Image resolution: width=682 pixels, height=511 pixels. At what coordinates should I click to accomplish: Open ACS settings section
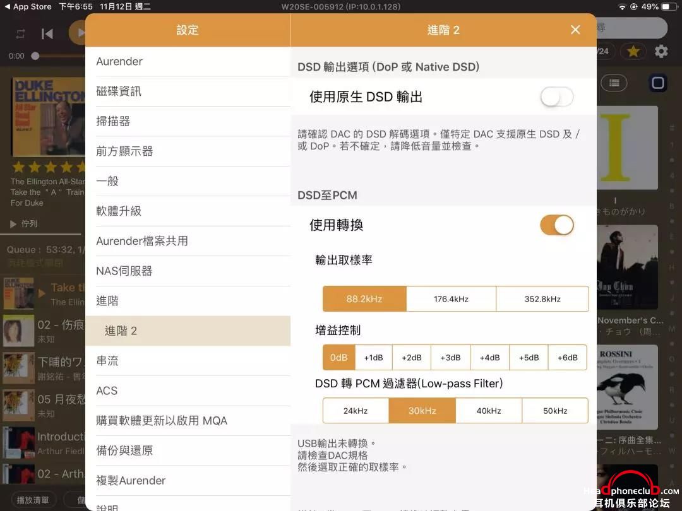[188, 391]
